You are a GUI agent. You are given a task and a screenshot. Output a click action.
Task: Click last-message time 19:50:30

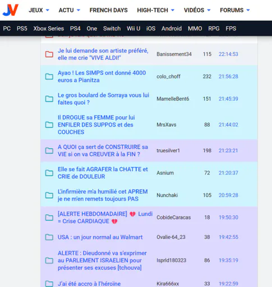(228, 217)
